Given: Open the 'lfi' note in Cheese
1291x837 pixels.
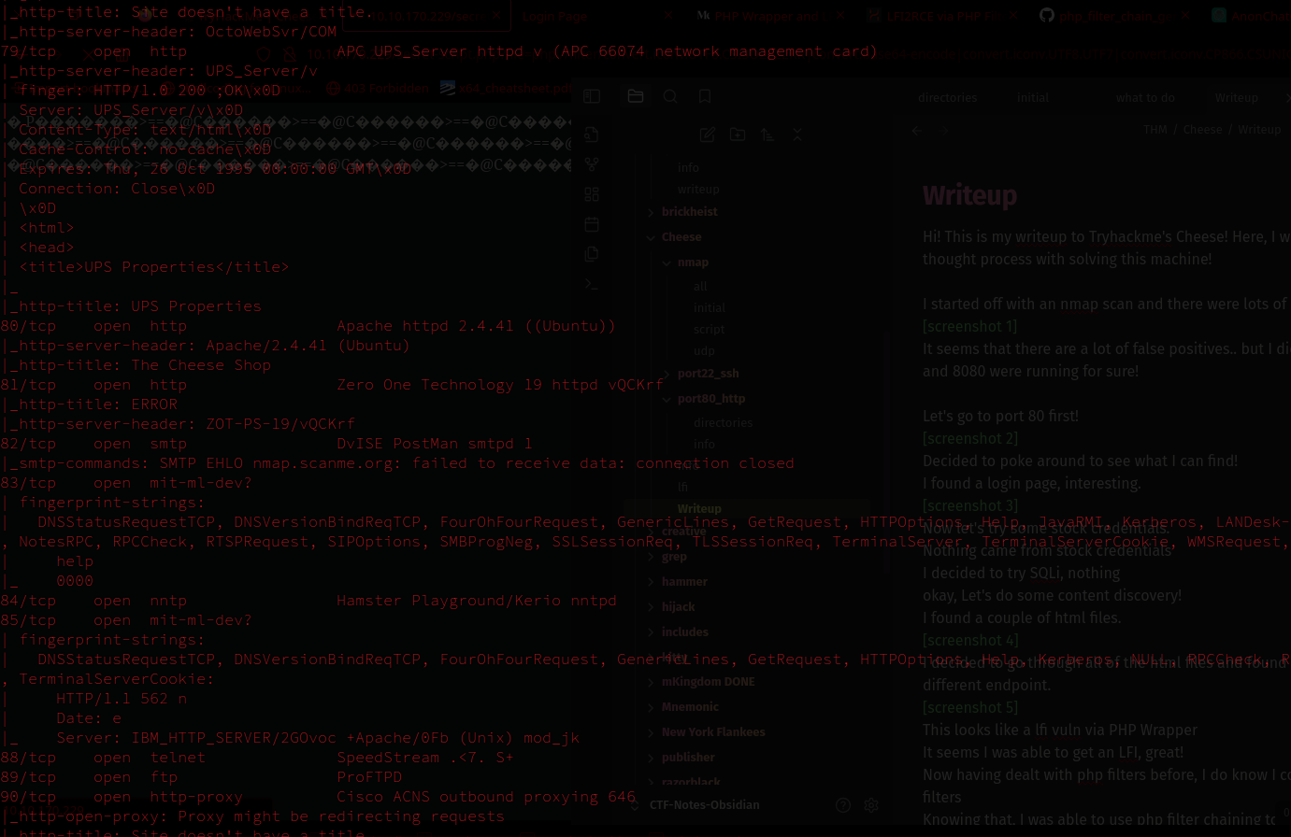Looking at the screenshot, I should 682,487.
